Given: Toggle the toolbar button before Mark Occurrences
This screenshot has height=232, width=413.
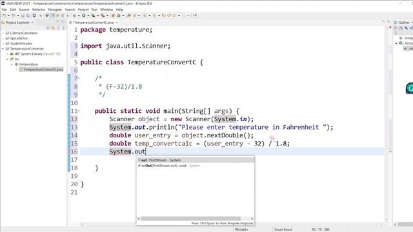Looking at the screenshot, I should tap(47, 15).
